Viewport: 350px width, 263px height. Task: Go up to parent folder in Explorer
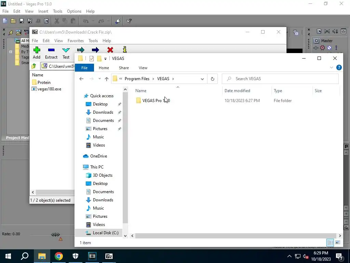point(107,79)
